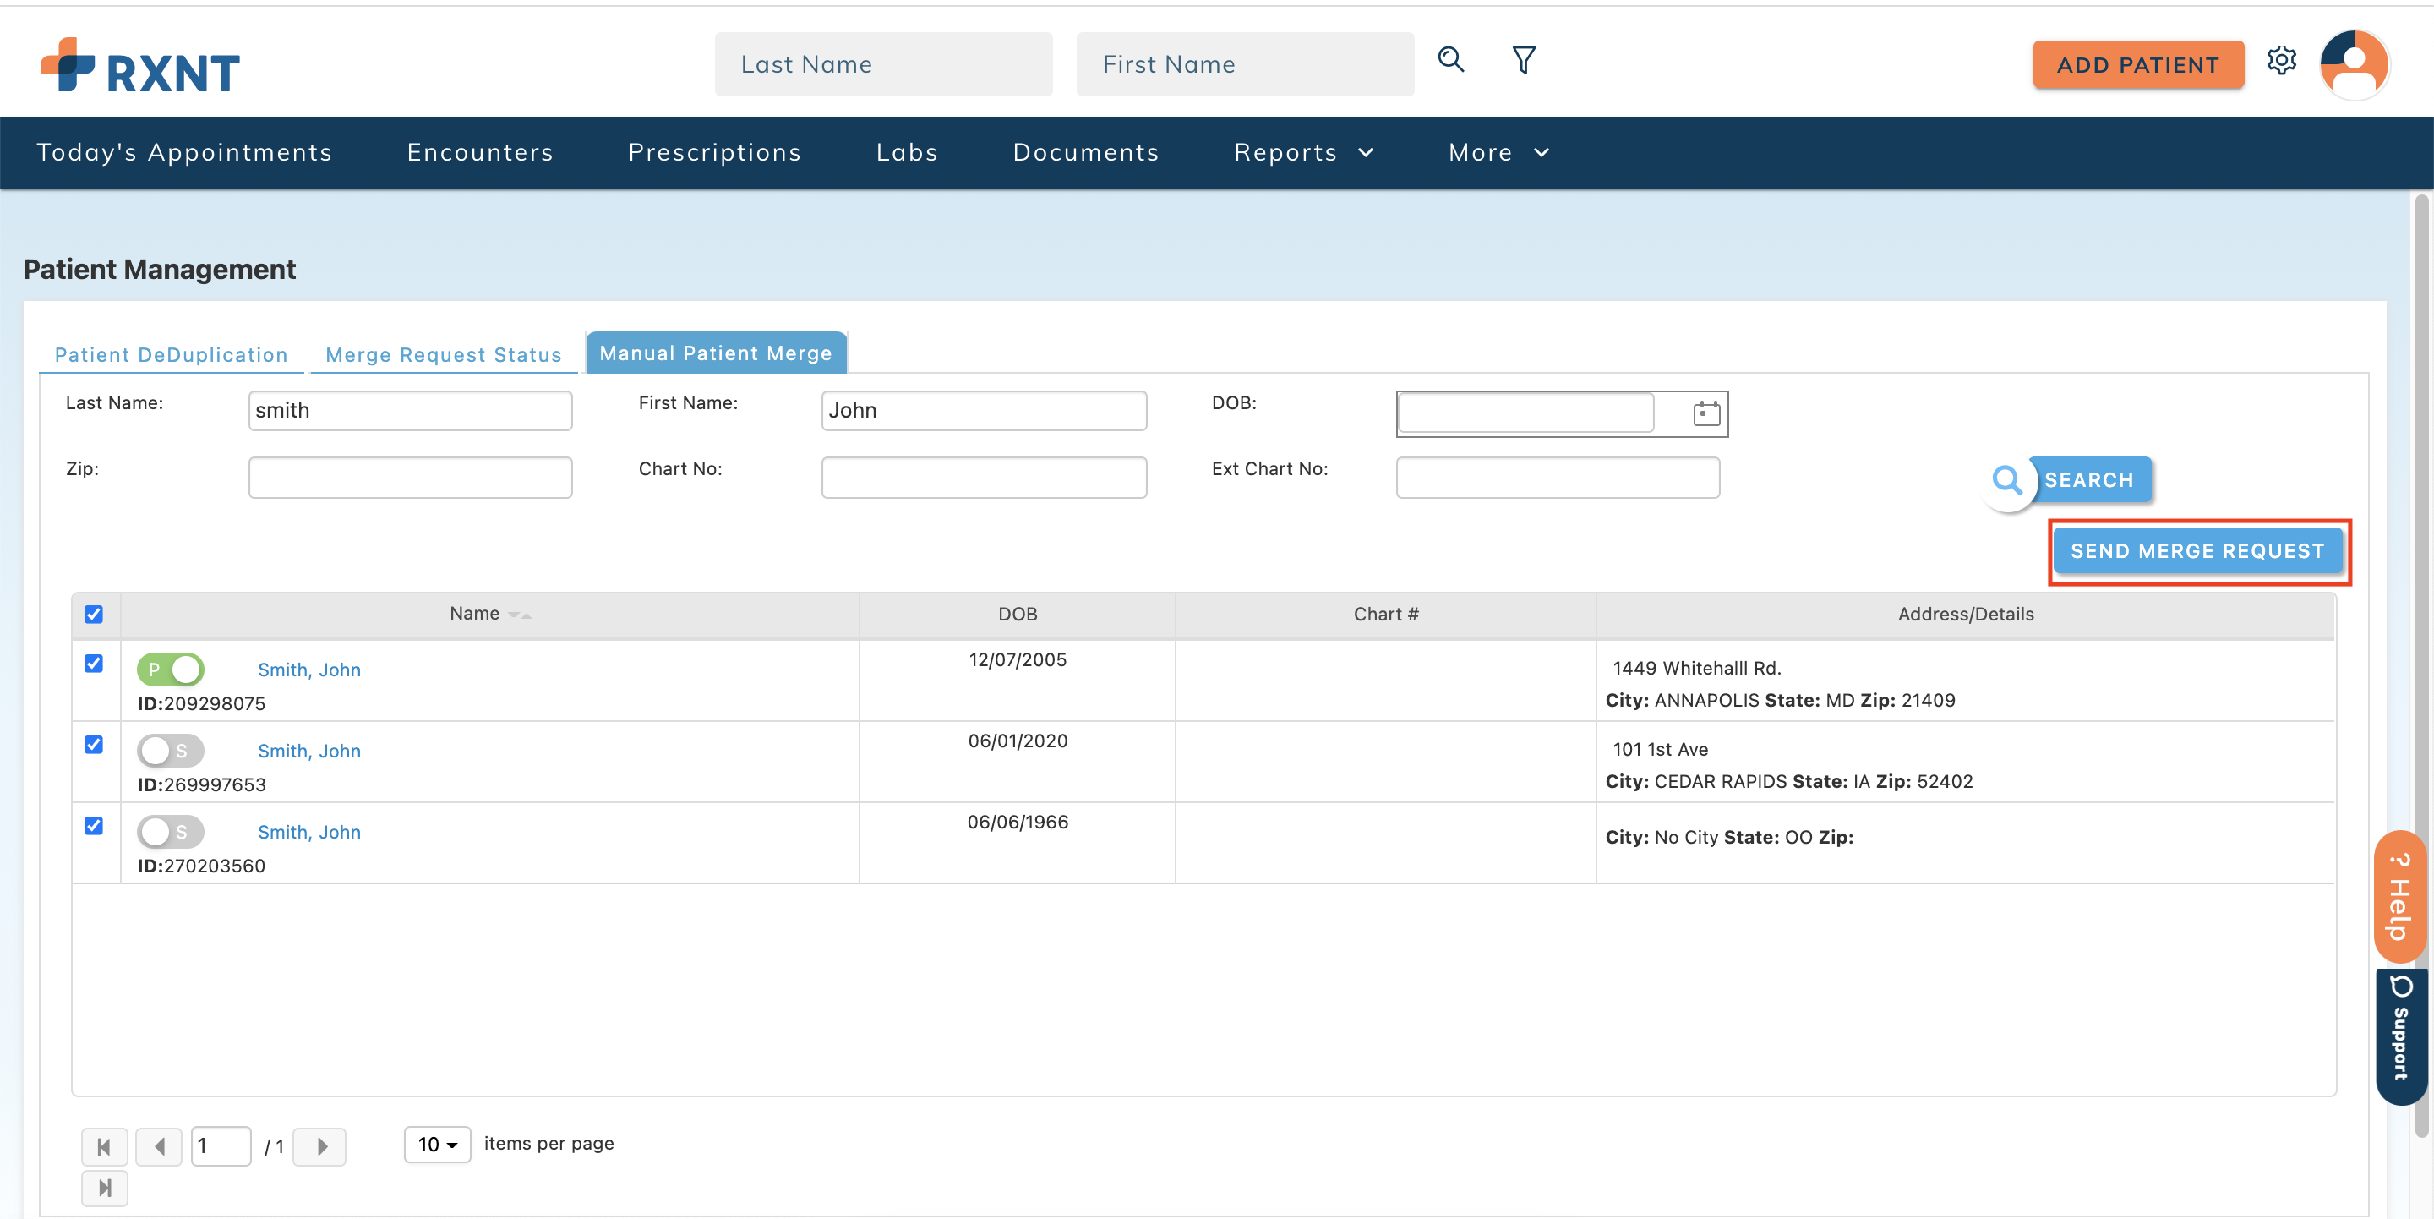Click the Last Name field containing smith
The width and height of the screenshot is (2434, 1219).
[410, 410]
